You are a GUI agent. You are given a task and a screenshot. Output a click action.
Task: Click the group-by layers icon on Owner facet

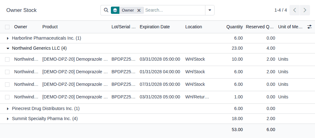(115, 10)
